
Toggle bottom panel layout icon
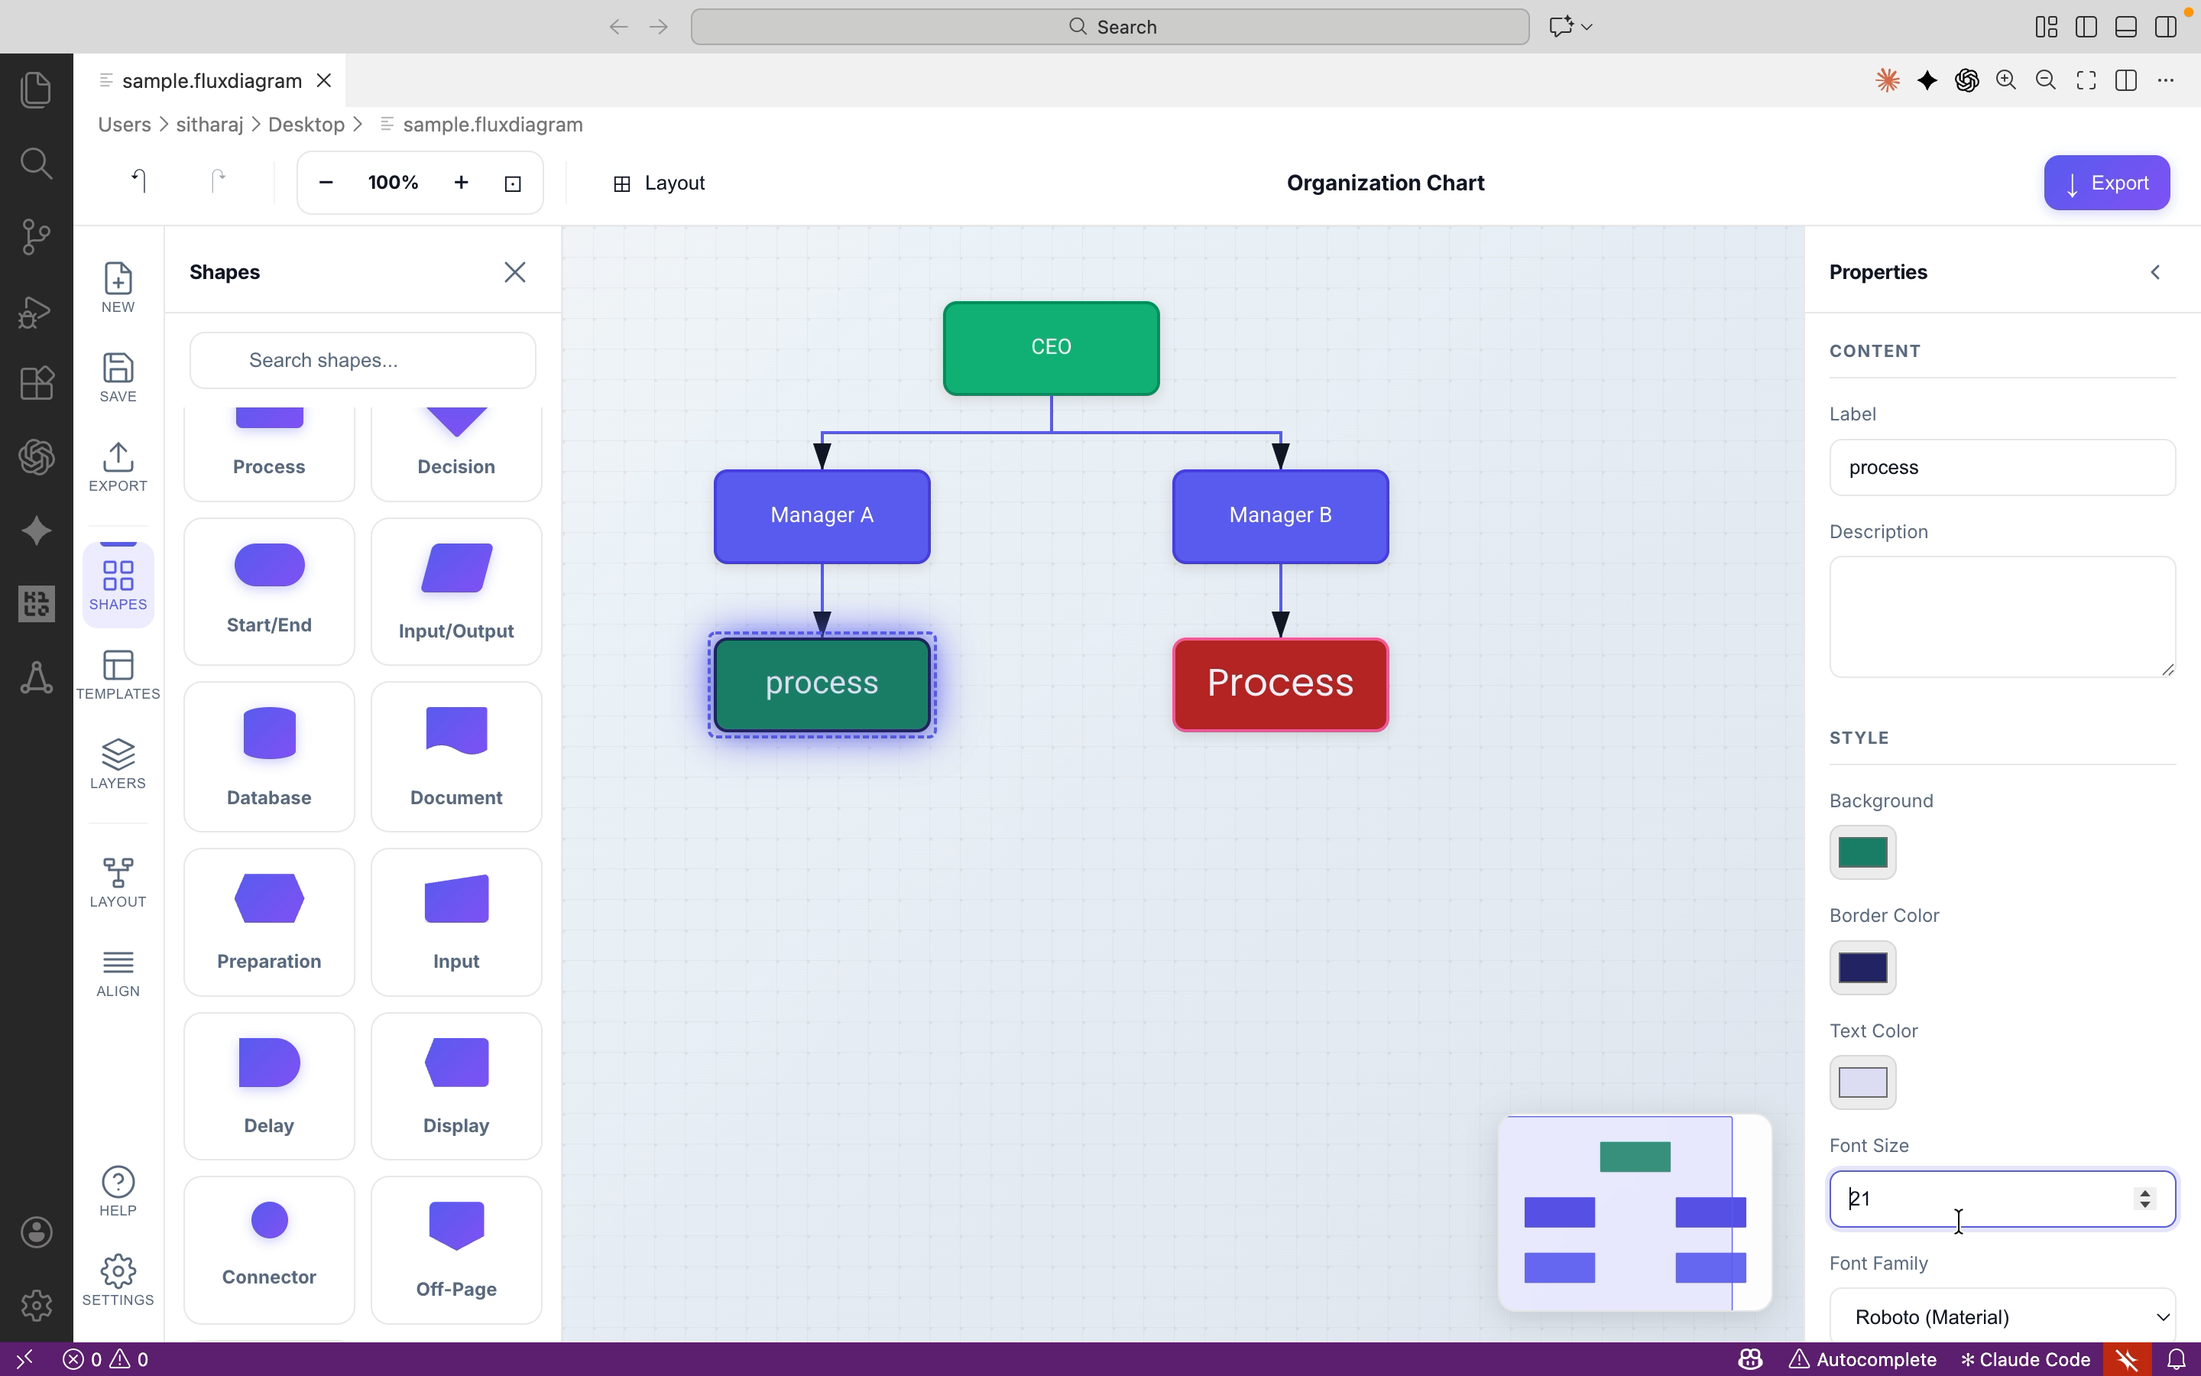pyautogui.click(x=2125, y=27)
